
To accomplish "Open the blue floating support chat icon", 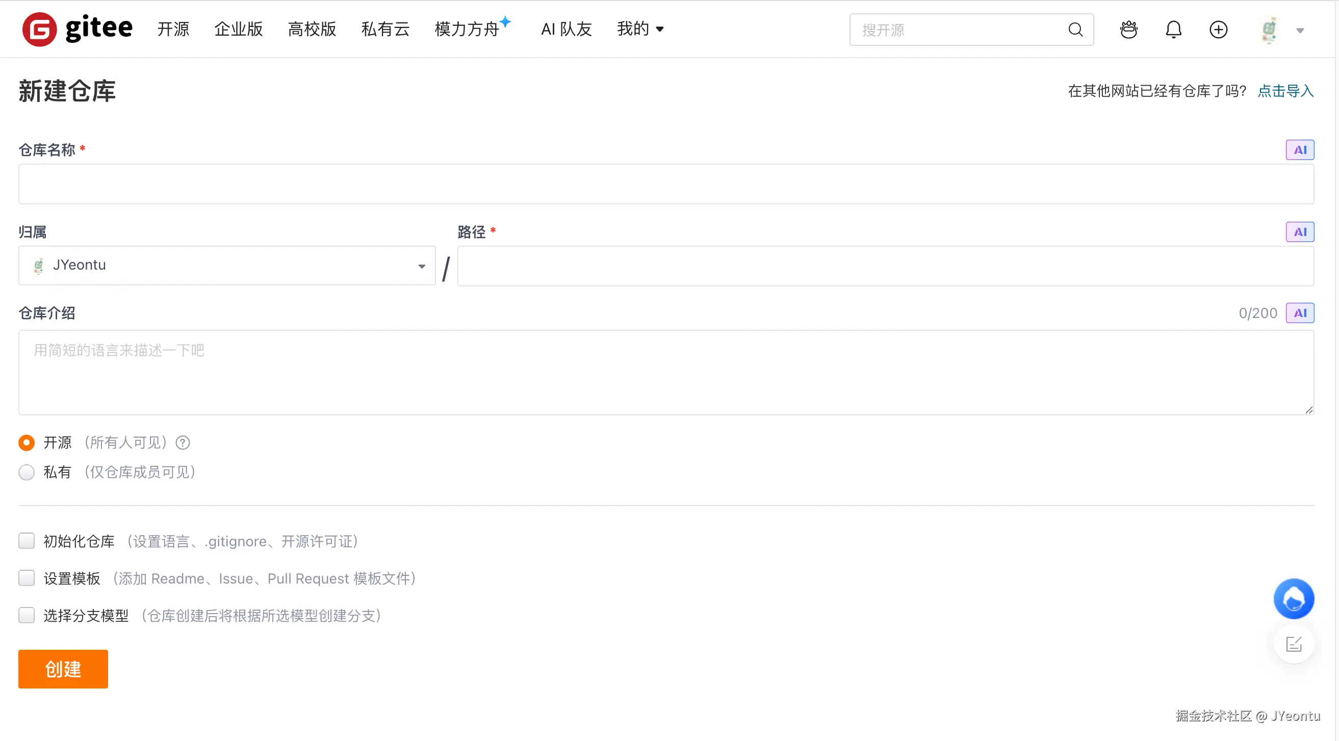I will click(x=1293, y=599).
